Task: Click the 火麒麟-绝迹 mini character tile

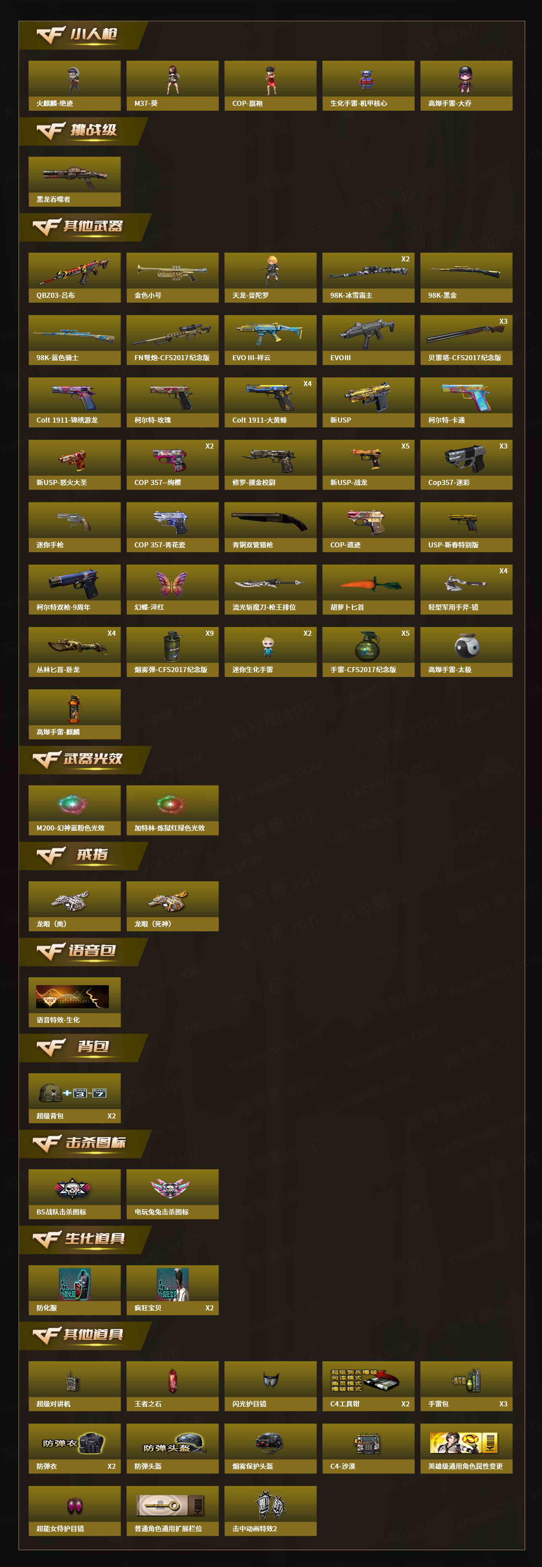Action: pyautogui.click(x=74, y=85)
